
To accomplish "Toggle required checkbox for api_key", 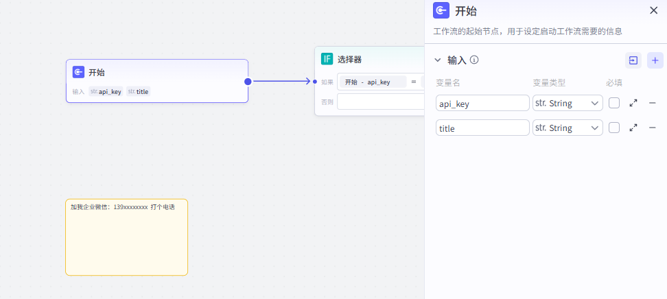I will [614, 103].
